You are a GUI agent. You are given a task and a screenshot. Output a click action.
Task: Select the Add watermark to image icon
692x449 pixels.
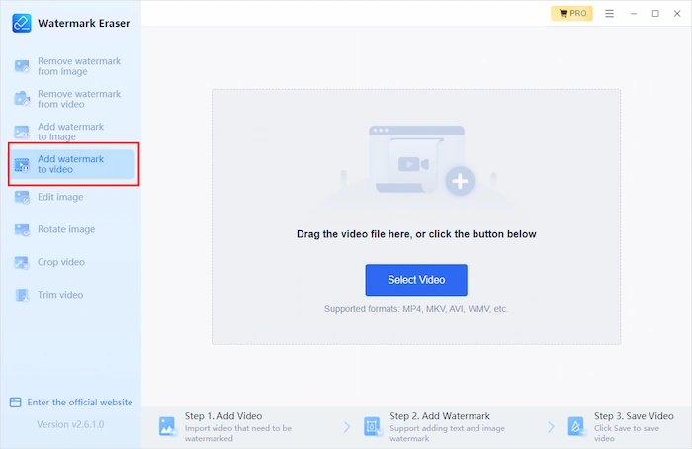tap(22, 133)
